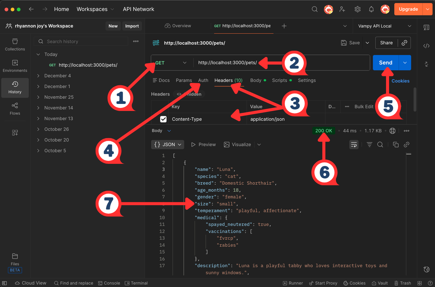This screenshot has height=287, width=435.
Task: Toggle wrap lines in response viewer
Action: (354, 144)
